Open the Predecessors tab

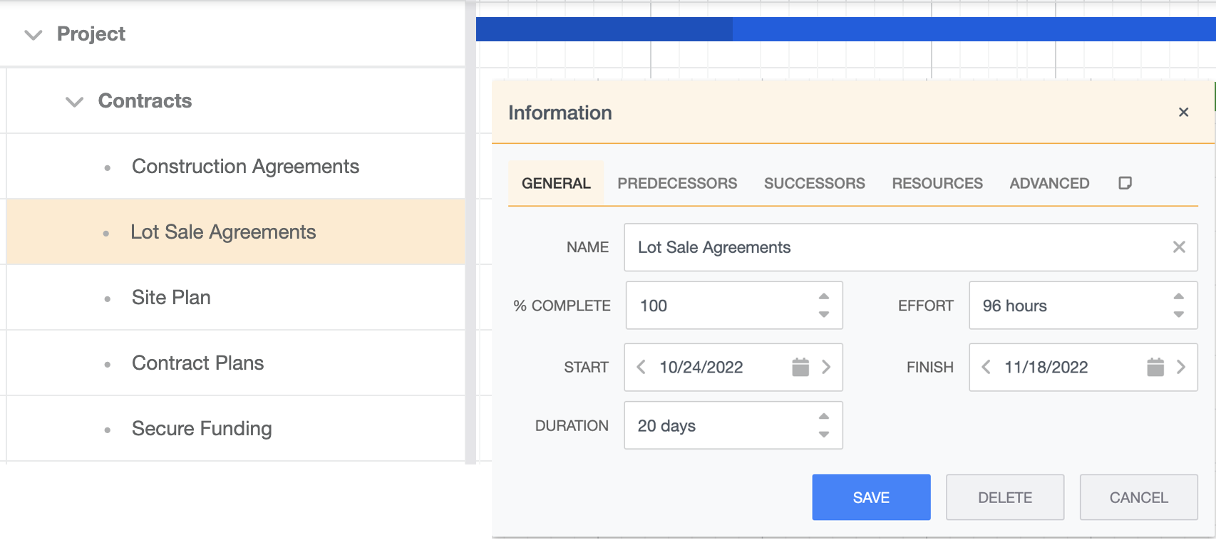click(677, 183)
